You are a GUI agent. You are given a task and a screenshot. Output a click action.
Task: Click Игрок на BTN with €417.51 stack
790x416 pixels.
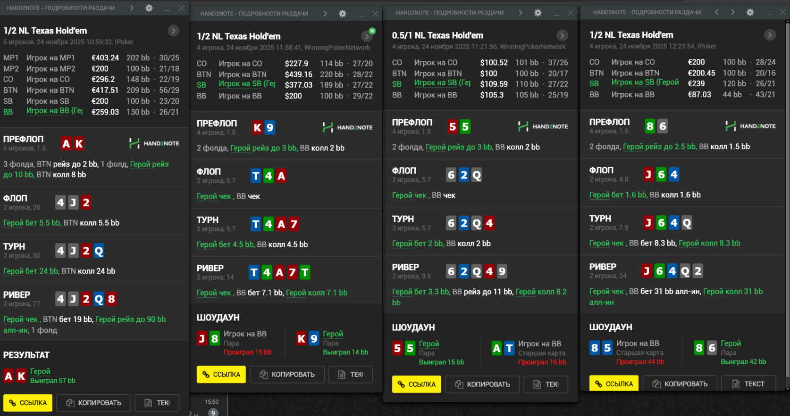[50, 90]
